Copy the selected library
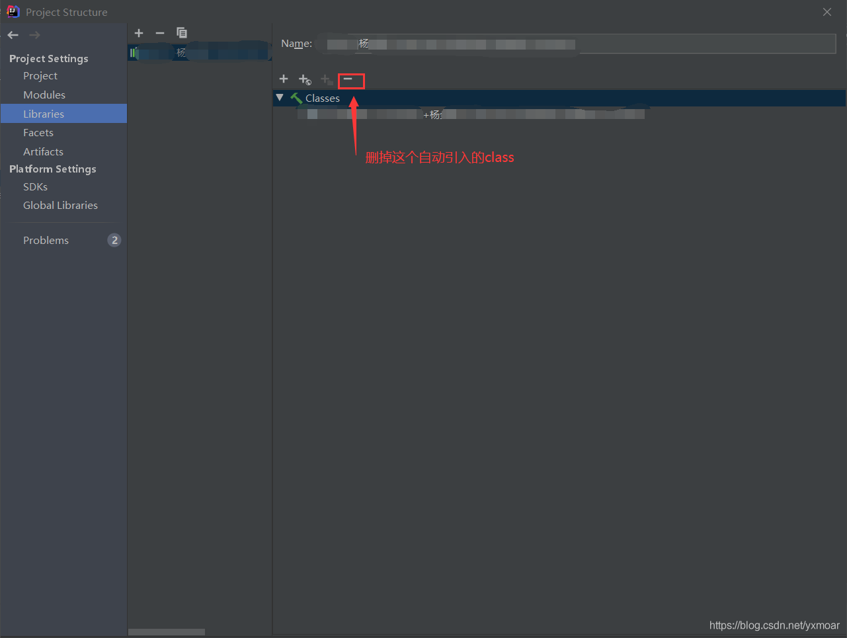The height and width of the screenshot is (638, 847). (x=182, y=33)
